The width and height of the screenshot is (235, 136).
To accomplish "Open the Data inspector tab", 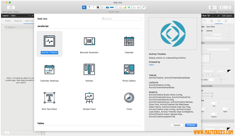I will 226,21.
